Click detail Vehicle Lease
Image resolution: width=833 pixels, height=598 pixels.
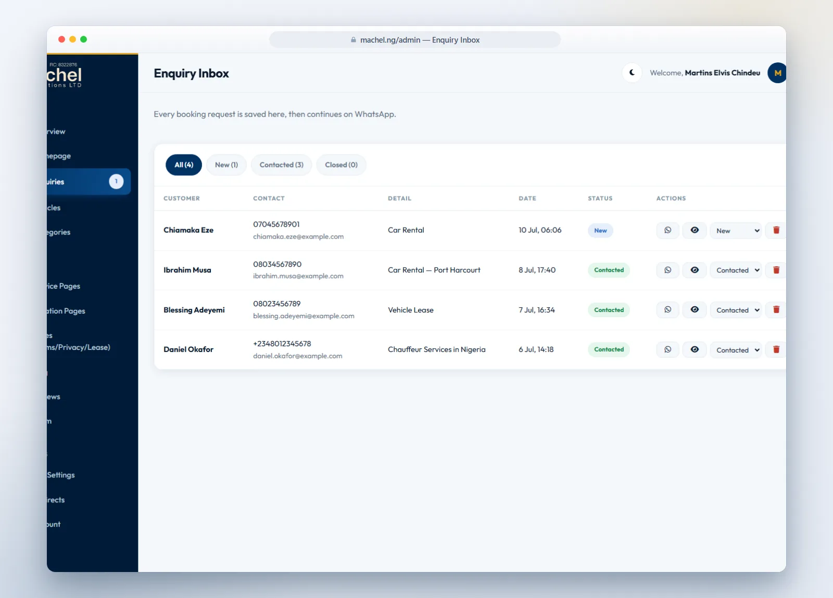pos(411,310)
